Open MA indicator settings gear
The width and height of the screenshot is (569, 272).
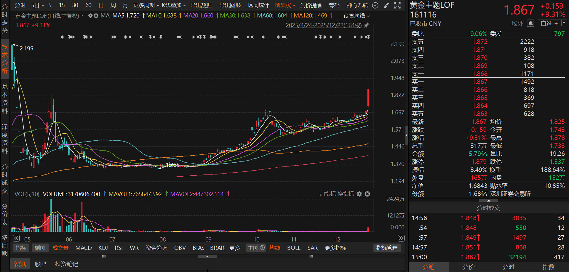point(90,16)
